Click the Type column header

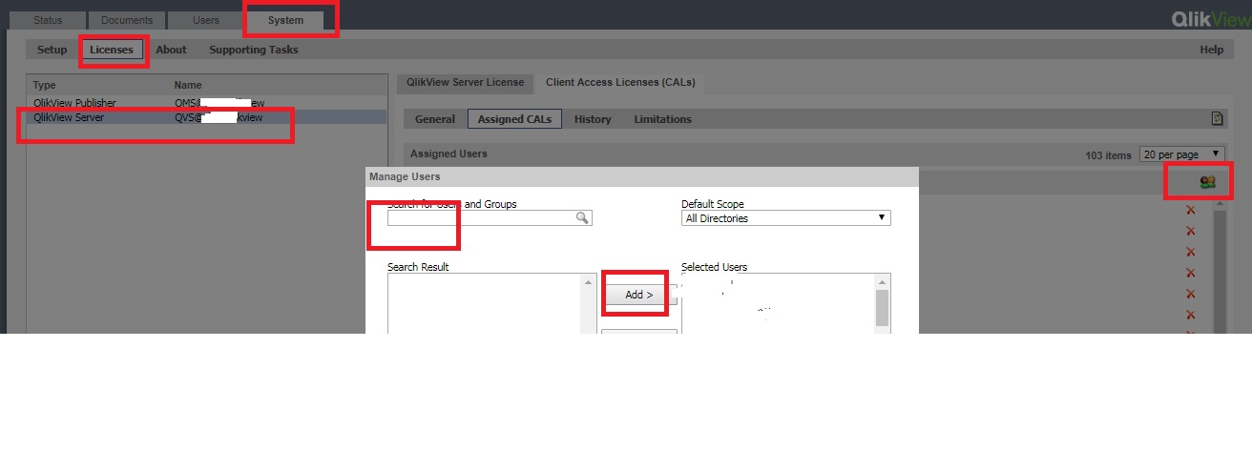coord(45,85)
